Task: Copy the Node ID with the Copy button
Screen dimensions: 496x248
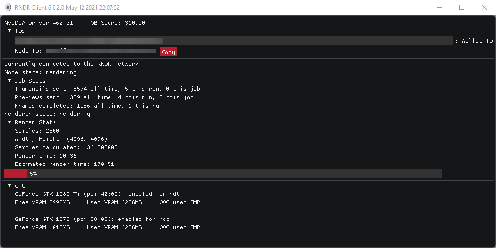Action: pyautogui.click(x=168, y=52)
